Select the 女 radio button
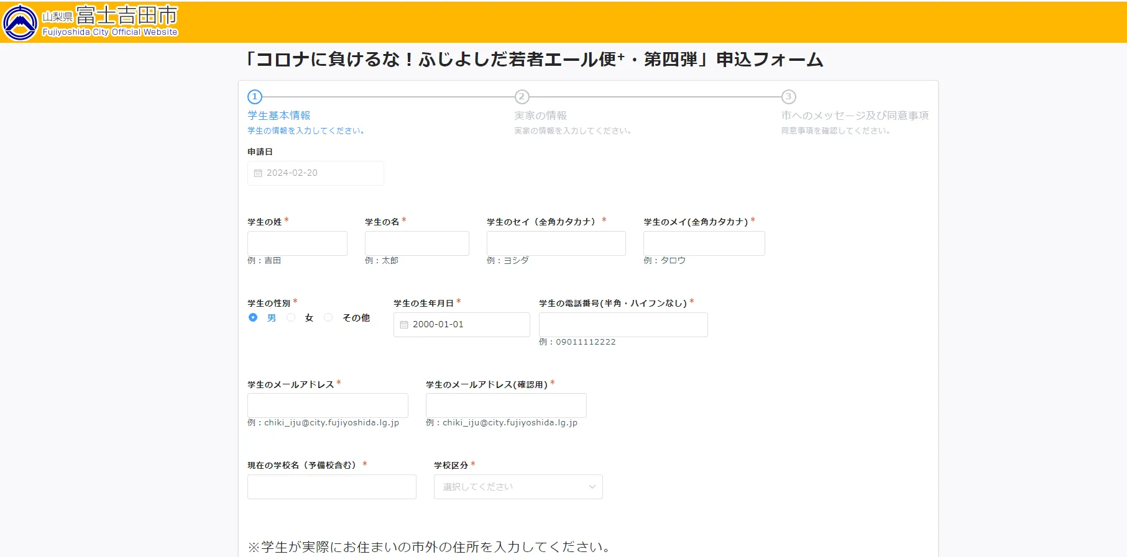This screenshot has height=557, width=1127. pyautogui.click(x=291, y=317)
